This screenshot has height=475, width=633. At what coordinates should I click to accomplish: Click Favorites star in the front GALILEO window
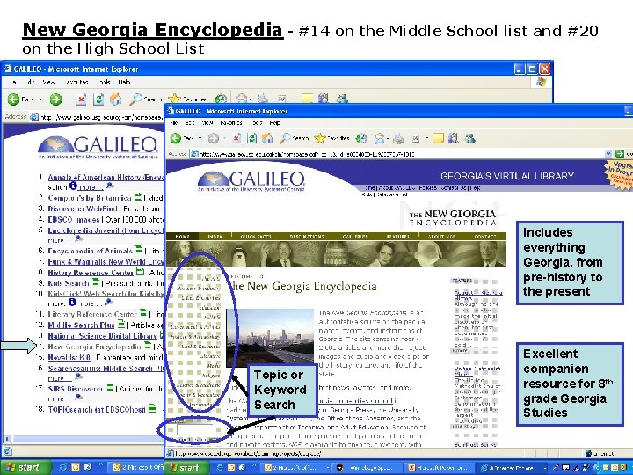[320, 138]
